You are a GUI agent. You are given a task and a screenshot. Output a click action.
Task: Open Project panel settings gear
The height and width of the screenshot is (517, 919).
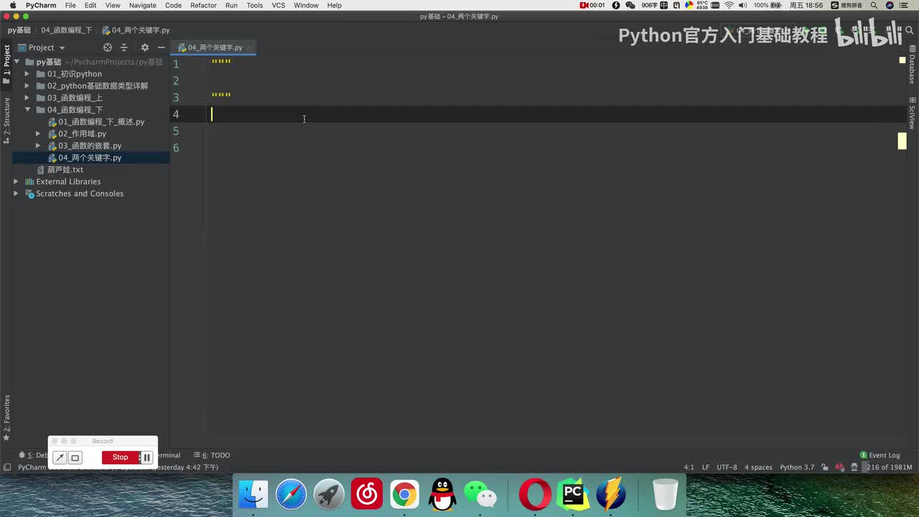pyautogui.click(x=144, y=47)
